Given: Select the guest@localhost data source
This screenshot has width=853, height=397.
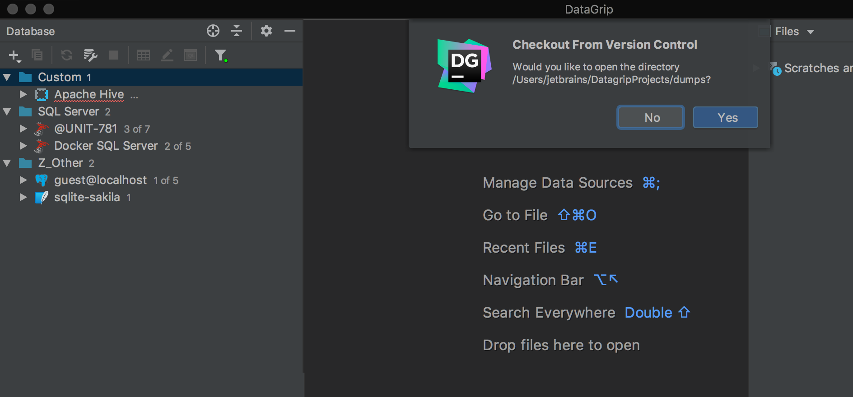Looking at the screenshot, I should [100, 180].
